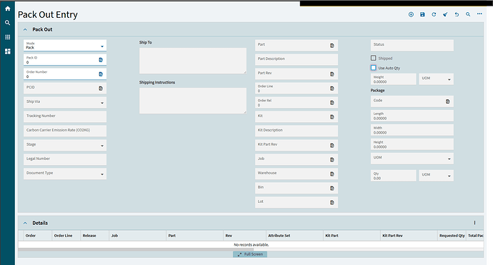Open Package Code lookup icon
This screenshot has height=265, width=493.
tap(448, 101)
